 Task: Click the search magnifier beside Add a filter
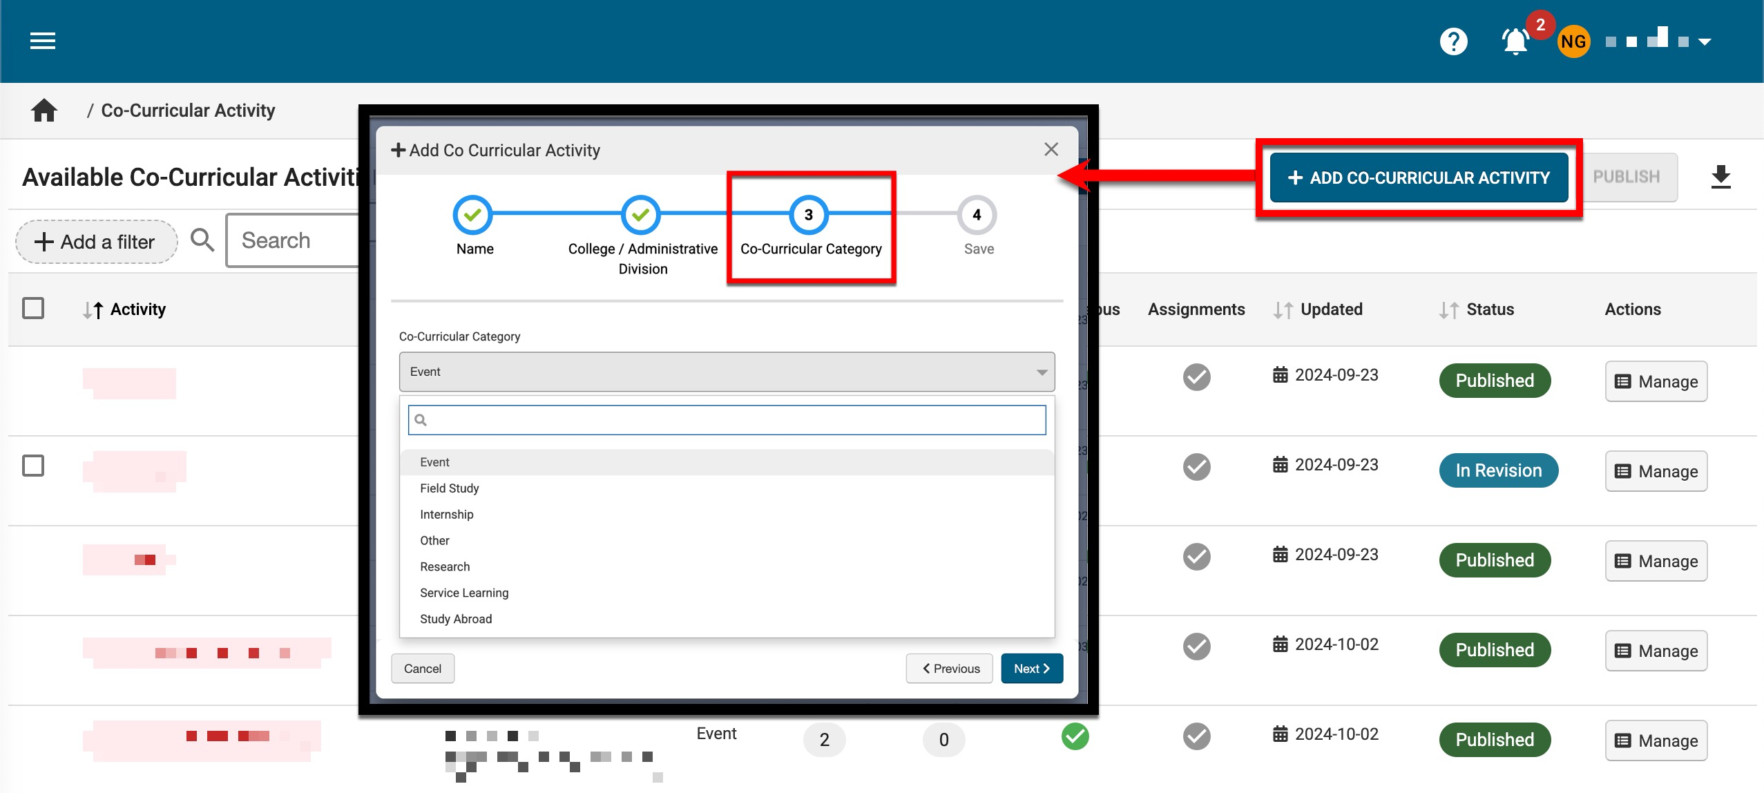202,240
